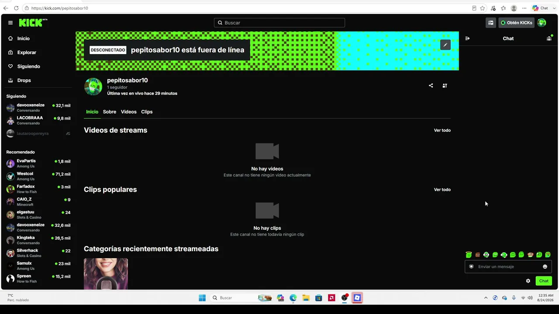Insert the mushroom-hat Kick emote

coord(530,255)
